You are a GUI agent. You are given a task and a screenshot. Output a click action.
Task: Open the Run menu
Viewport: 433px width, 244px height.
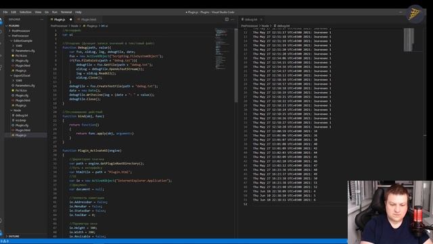point(55,12)
